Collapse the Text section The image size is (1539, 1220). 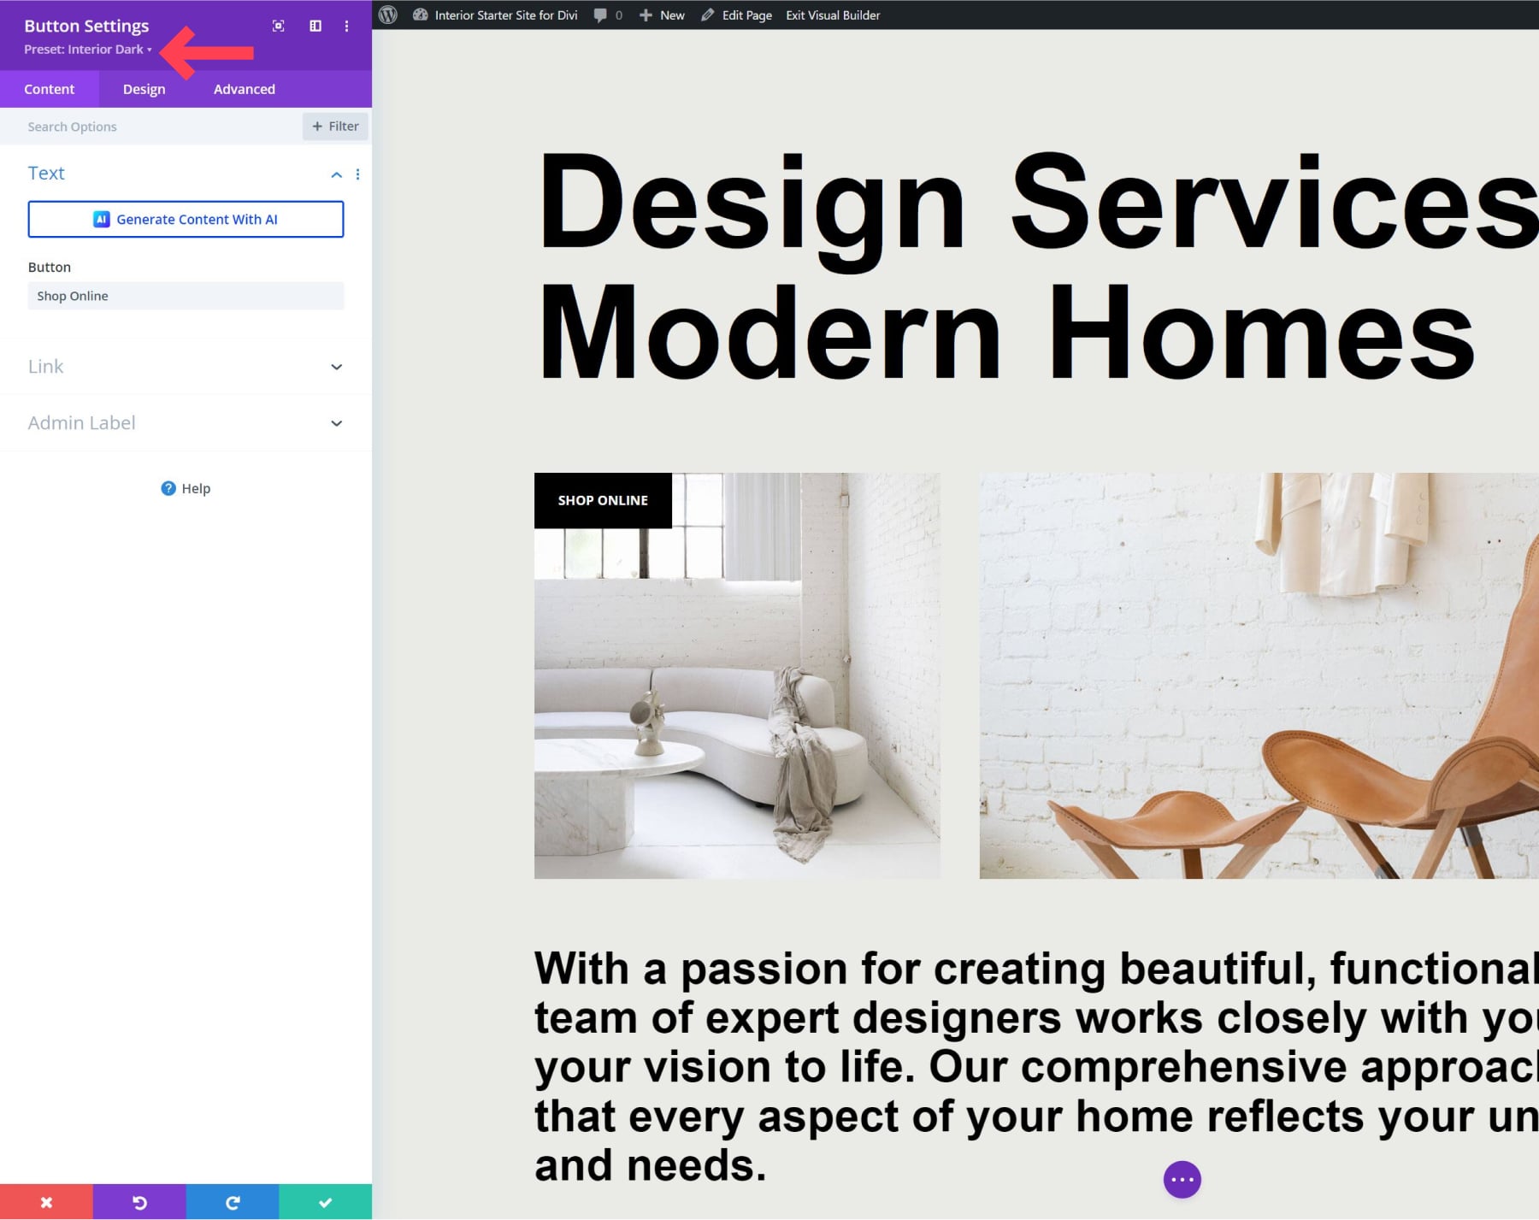pyautogui.click(x=336, y=174)
